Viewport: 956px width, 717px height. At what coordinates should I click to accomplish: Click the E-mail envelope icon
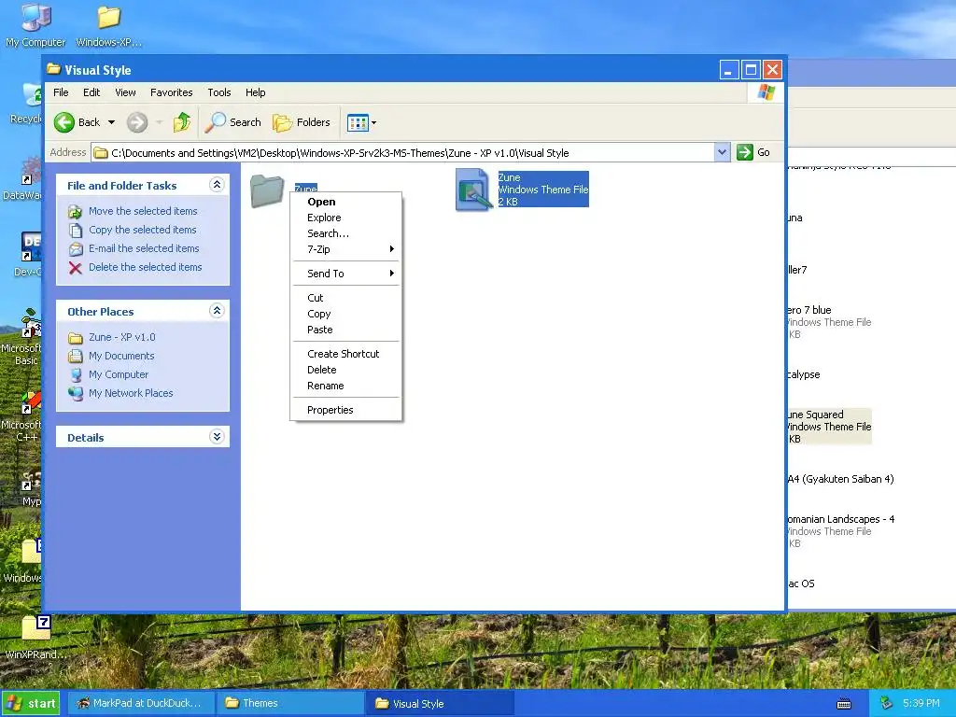(x=76, y=248)
